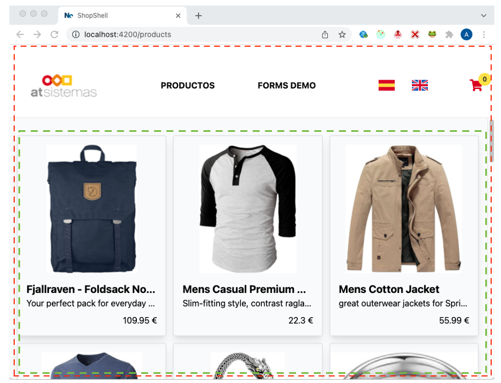
Task: Click the browser forward arrow
Action: click(x=37, y=35)
